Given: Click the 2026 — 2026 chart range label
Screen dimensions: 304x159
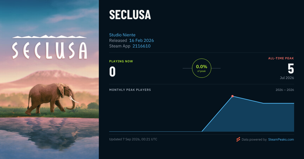Looking at the screenshot, I should pos(285,90).
